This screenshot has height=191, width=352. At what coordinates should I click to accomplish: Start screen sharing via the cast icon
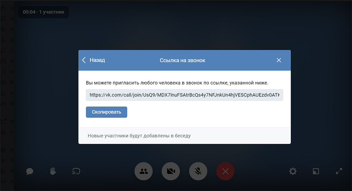coord(76,171)
